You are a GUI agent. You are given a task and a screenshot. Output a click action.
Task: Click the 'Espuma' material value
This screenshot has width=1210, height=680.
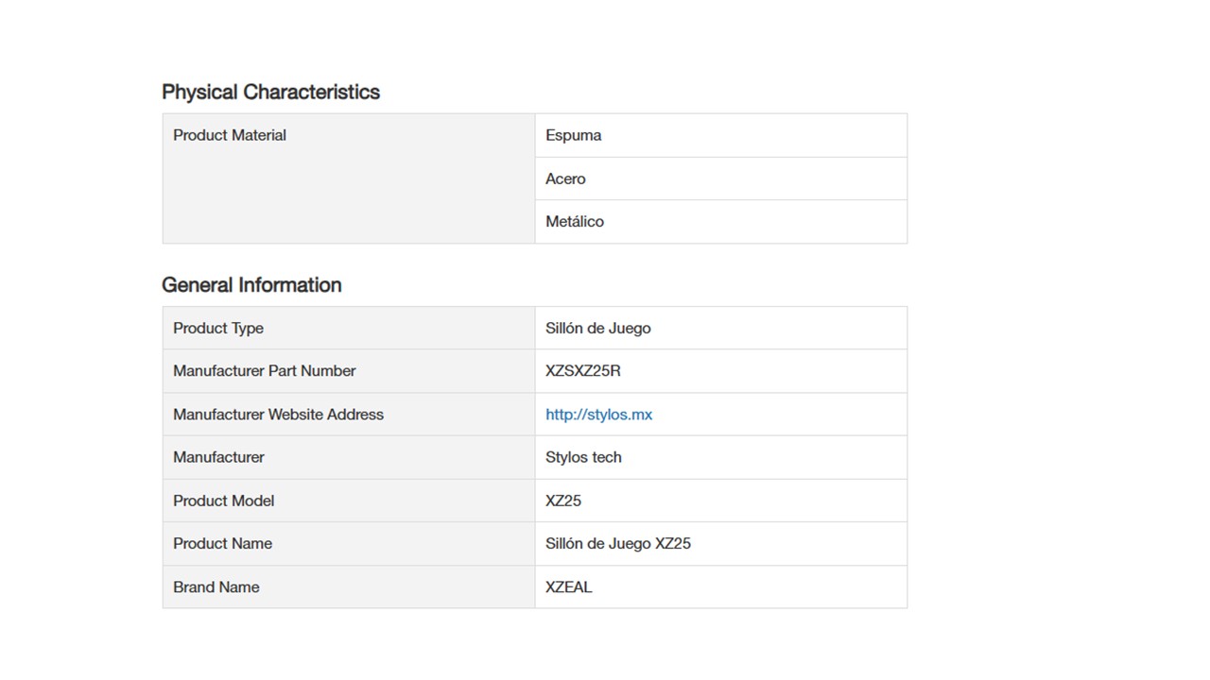click(573, 135)
